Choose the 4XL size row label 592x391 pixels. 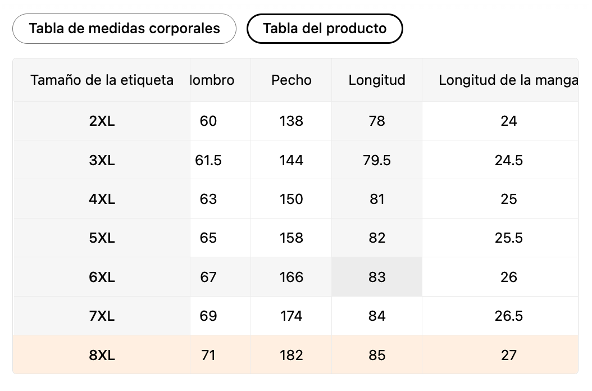[102, 199]
